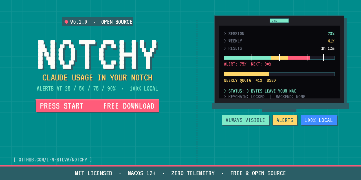Click the Backend: None text
This screenshot has width=361, height=180.
(290, 96)
